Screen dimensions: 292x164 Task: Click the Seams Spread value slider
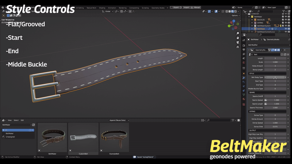(x=277, y=100)
